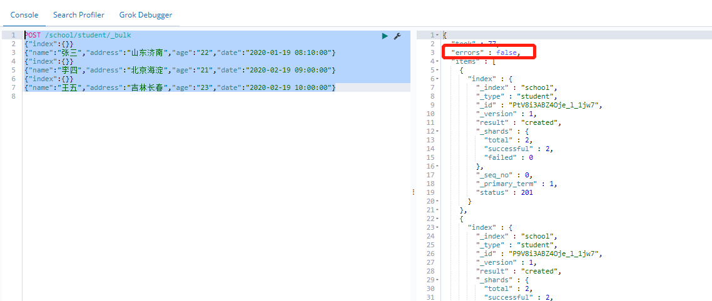
Task: Run the bulk request with play icon
Action: 385,36
